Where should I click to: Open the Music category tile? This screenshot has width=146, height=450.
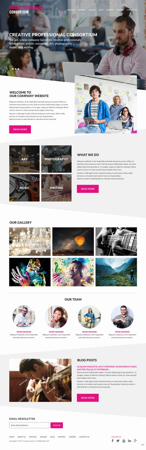[x=24, y=188]
